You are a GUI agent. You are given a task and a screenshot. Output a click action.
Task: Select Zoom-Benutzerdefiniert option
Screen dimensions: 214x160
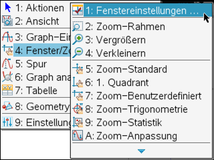click(148, 96)
